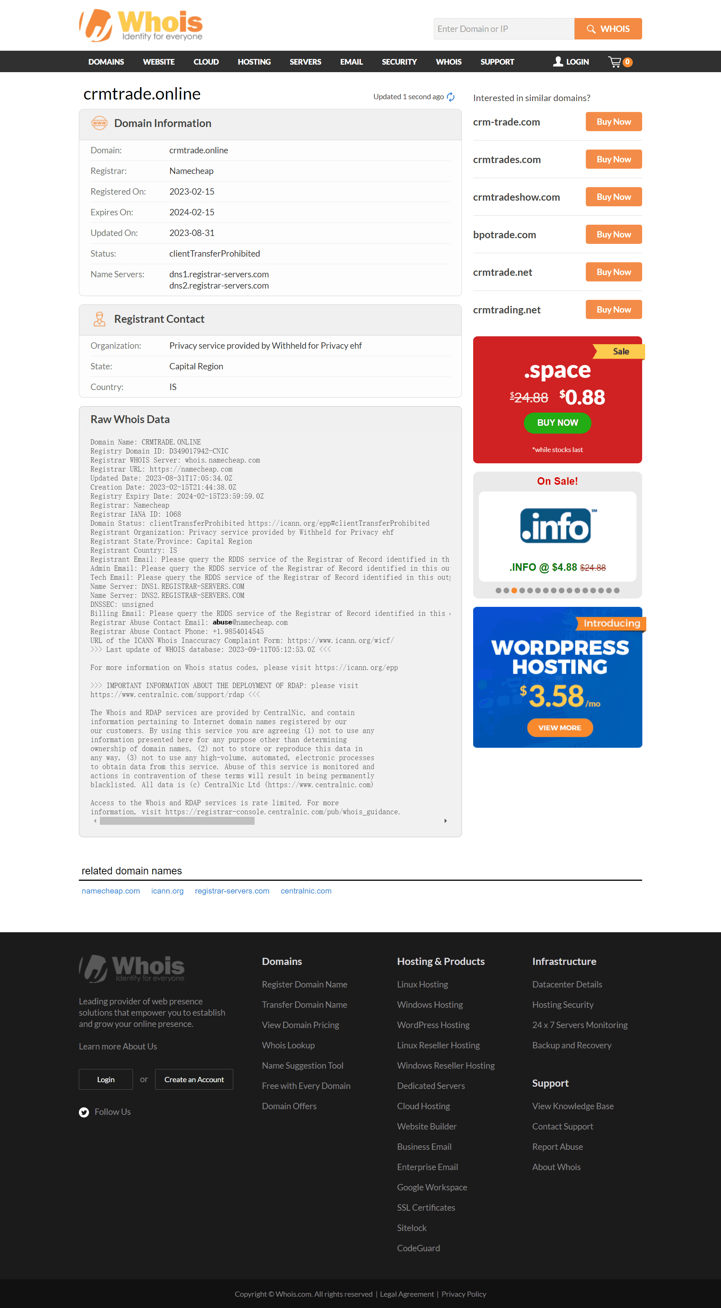The width and height of the screenshot is (721, 1308).
Task: Open Register Domain Name footer link
Action: pos(305,984)
